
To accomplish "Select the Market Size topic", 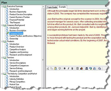I will coord(14,84).
